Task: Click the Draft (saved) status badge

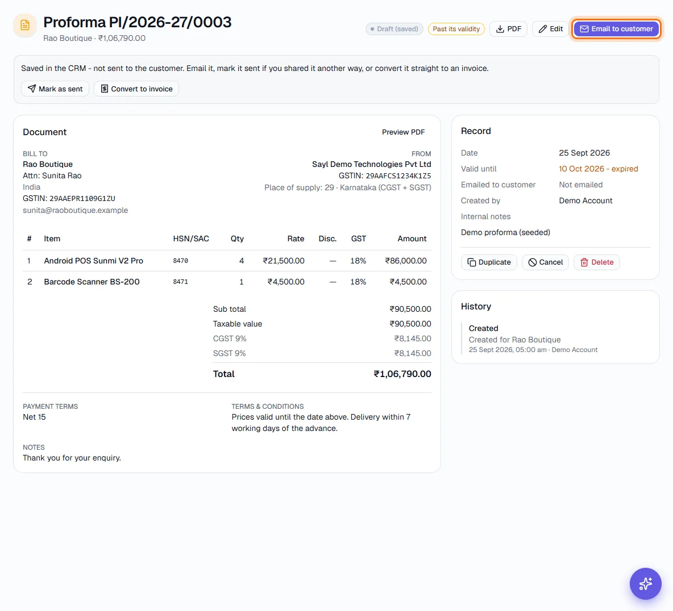Action: pyautogui.click(x=394, y=29)
